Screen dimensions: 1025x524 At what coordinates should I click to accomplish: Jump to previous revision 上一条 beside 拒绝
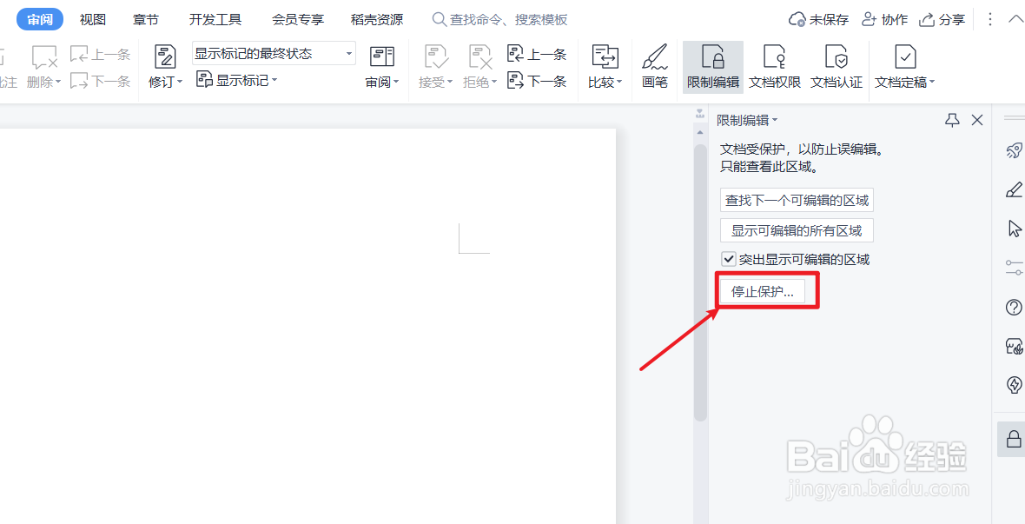coord(538,54)
